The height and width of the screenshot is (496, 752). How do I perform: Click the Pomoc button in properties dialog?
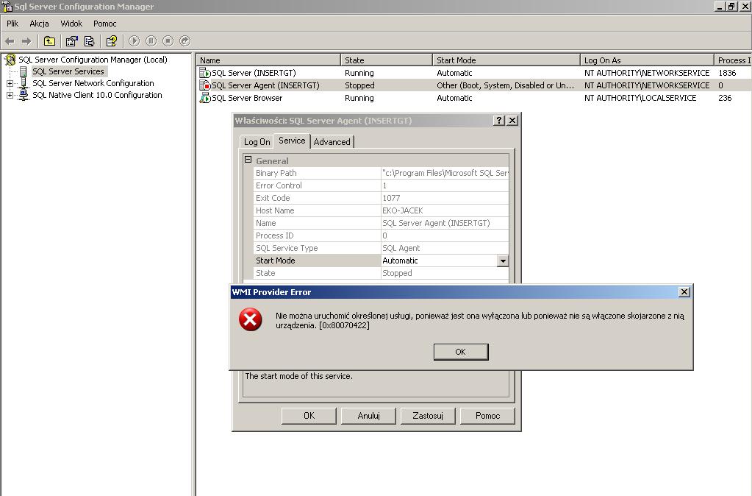[488, 416]
